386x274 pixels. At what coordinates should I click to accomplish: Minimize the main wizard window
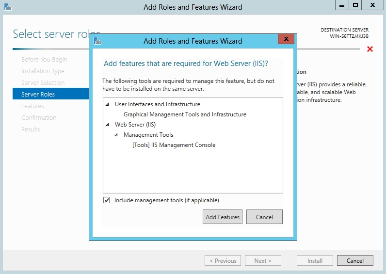(341, 5)
